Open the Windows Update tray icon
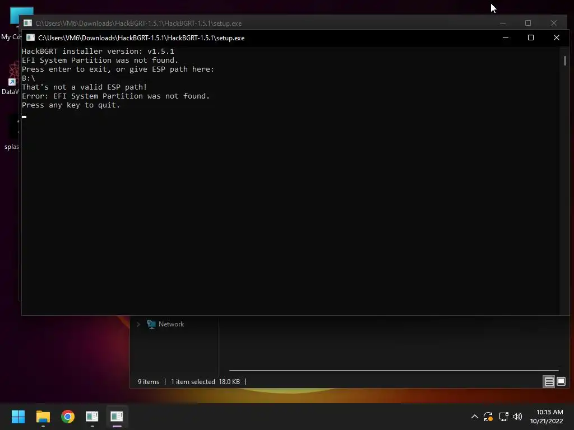Viewport: 574px width, 430px height. [488, 417]
